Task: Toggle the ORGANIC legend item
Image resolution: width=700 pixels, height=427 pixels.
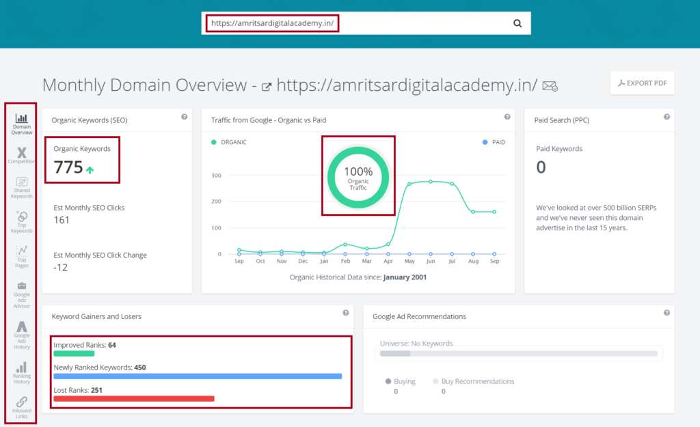Action: pos(228,142)
